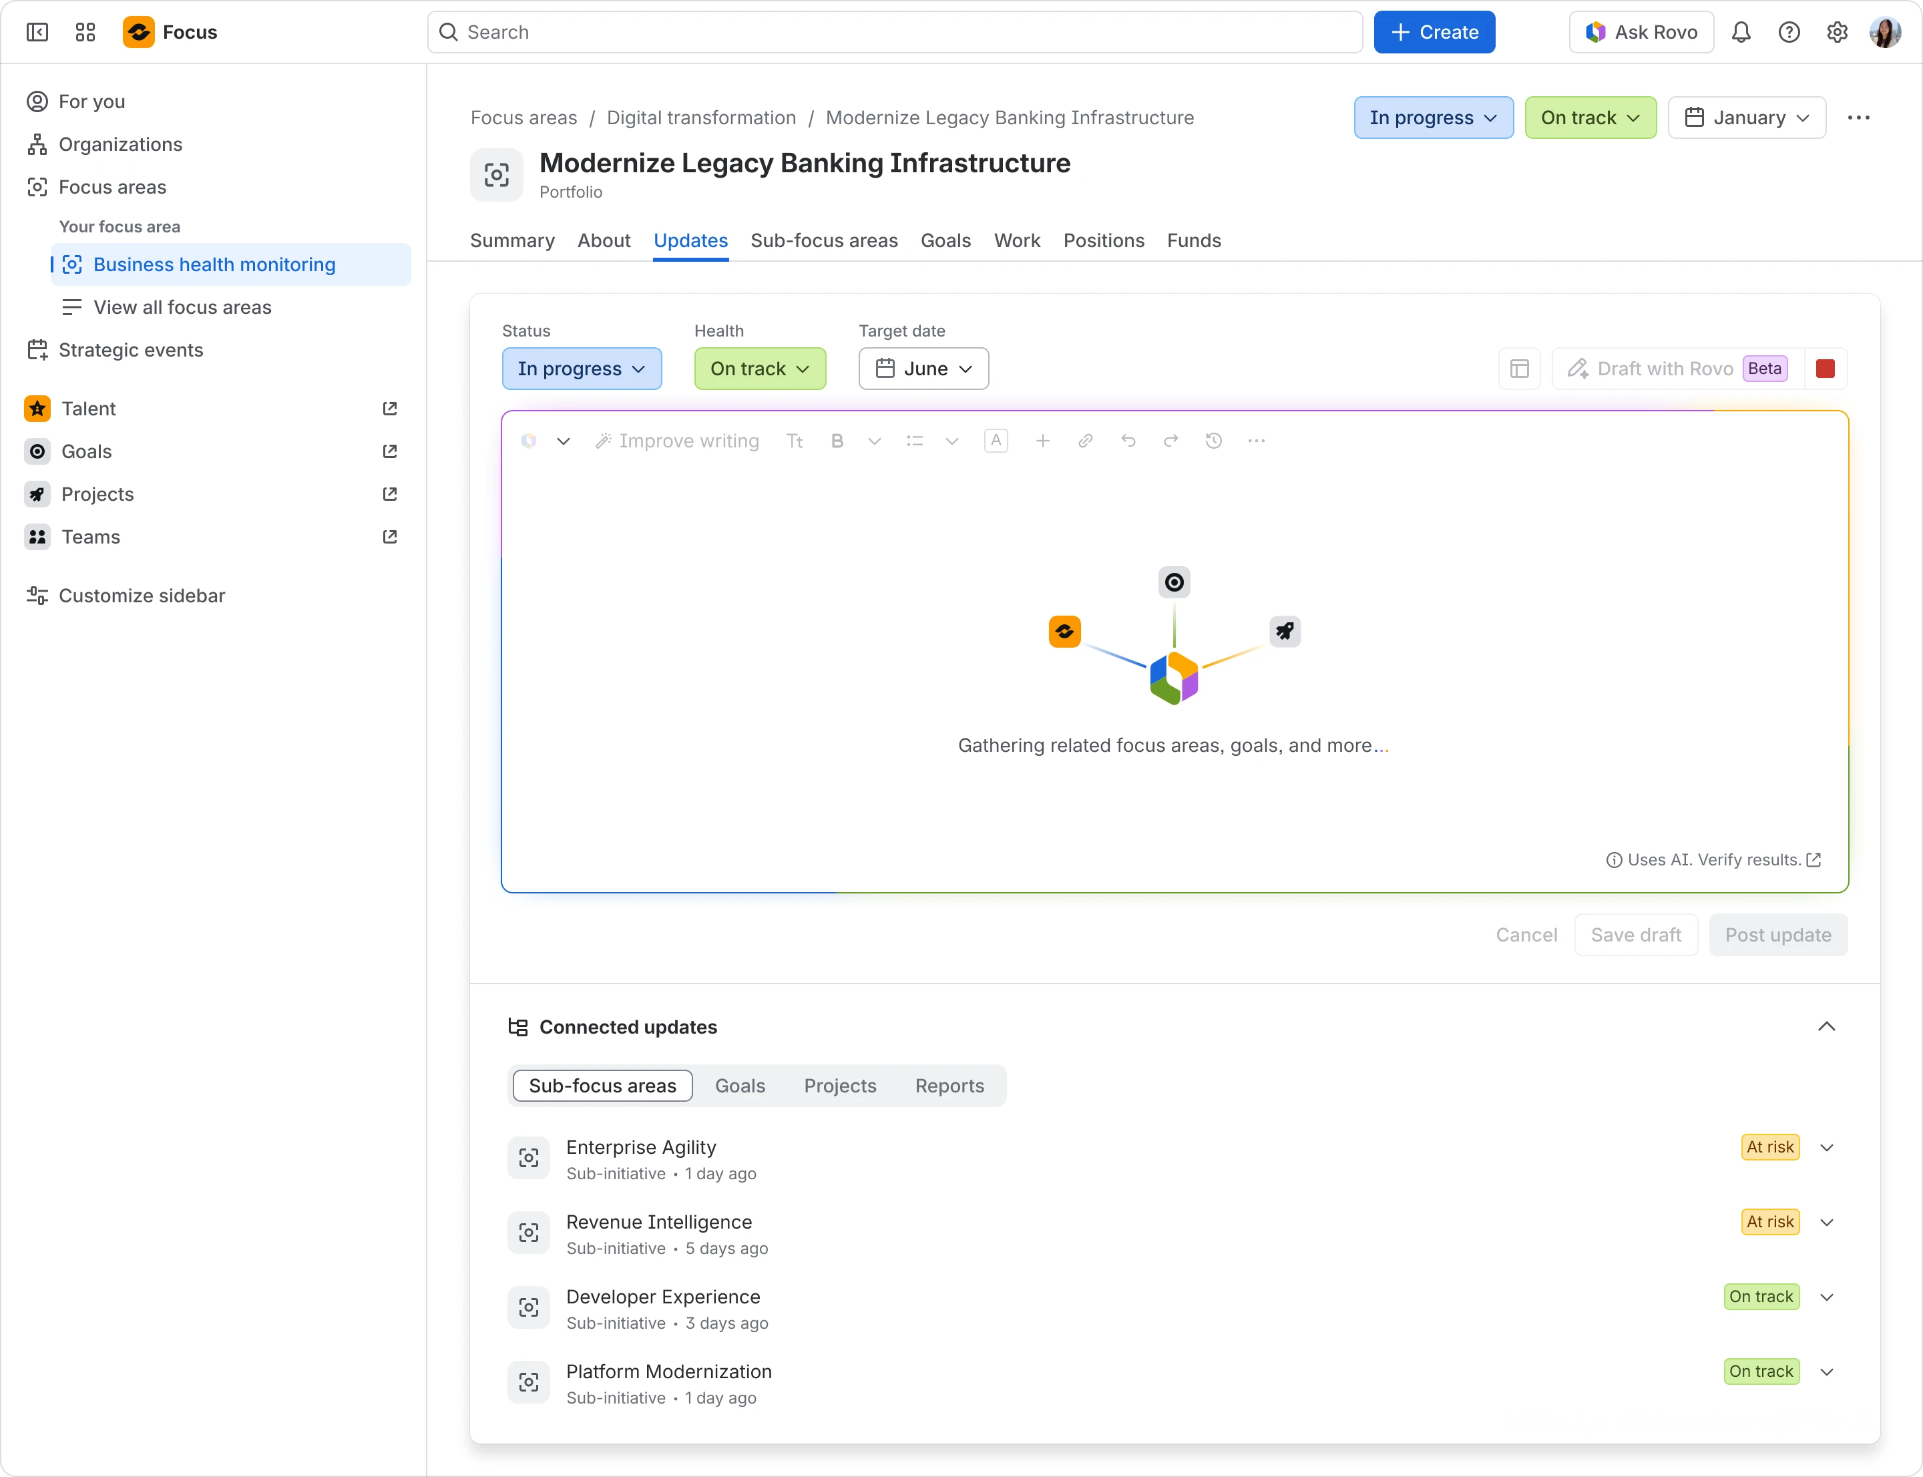This screenshot has width=1923, height=1477.
Task: Open Talent external link in sidebar
Action: click(389, 409)
